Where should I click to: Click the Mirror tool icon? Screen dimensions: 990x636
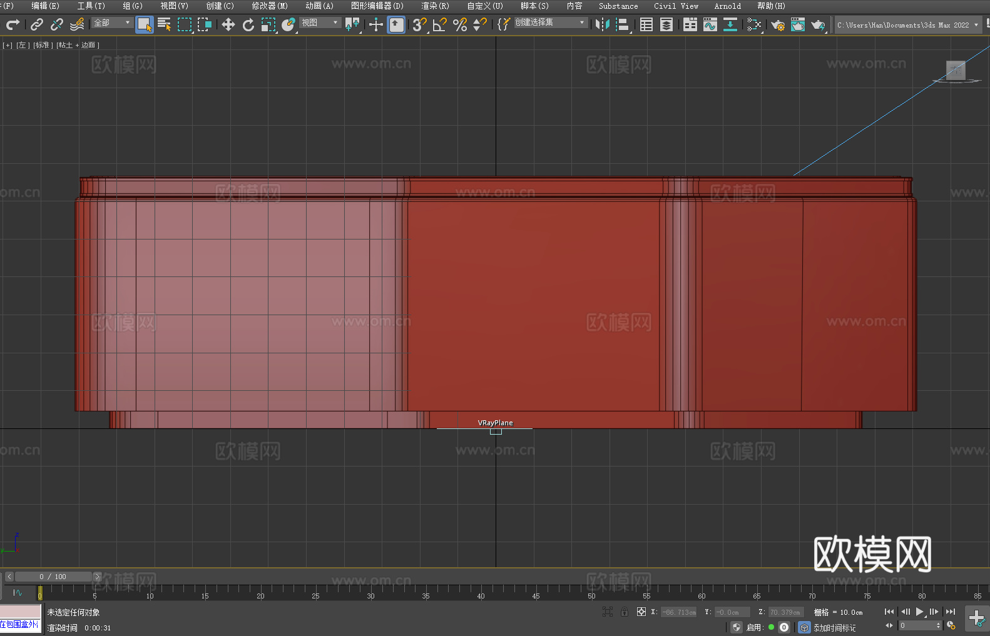click(x=603, y=24)
